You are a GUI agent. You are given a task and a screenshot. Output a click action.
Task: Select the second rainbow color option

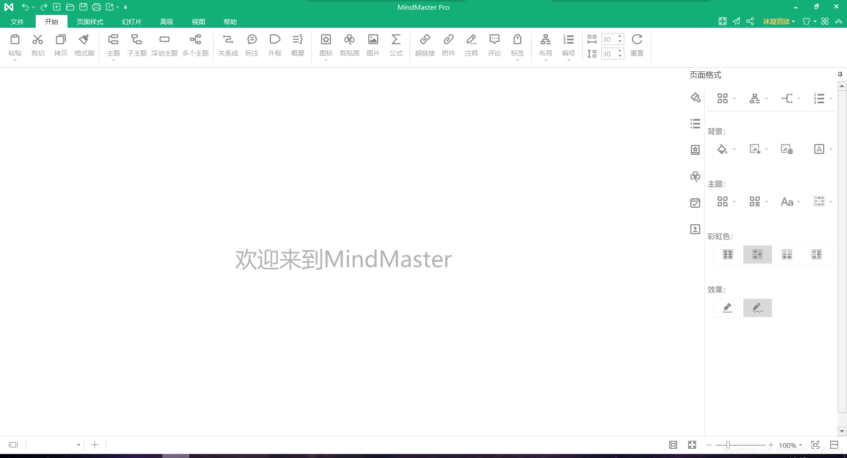point(757,254)
